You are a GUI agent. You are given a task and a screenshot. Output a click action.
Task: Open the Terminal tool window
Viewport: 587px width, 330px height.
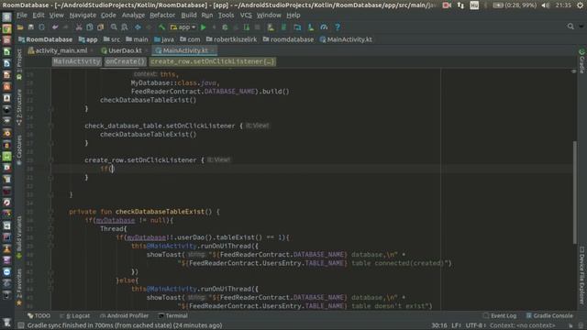tap(172, 315)
